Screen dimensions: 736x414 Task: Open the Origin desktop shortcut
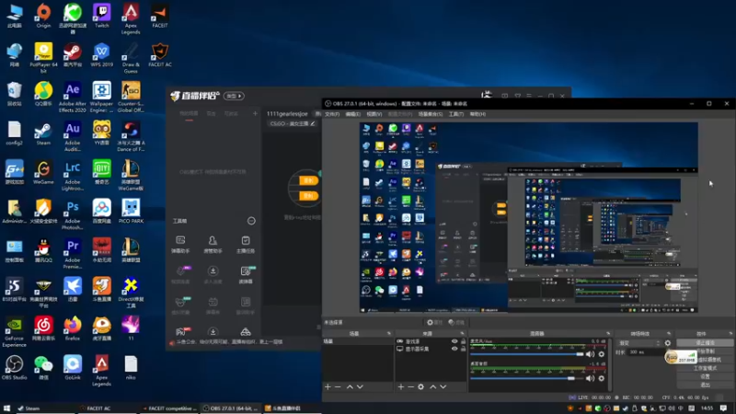[x=43, y=16]
